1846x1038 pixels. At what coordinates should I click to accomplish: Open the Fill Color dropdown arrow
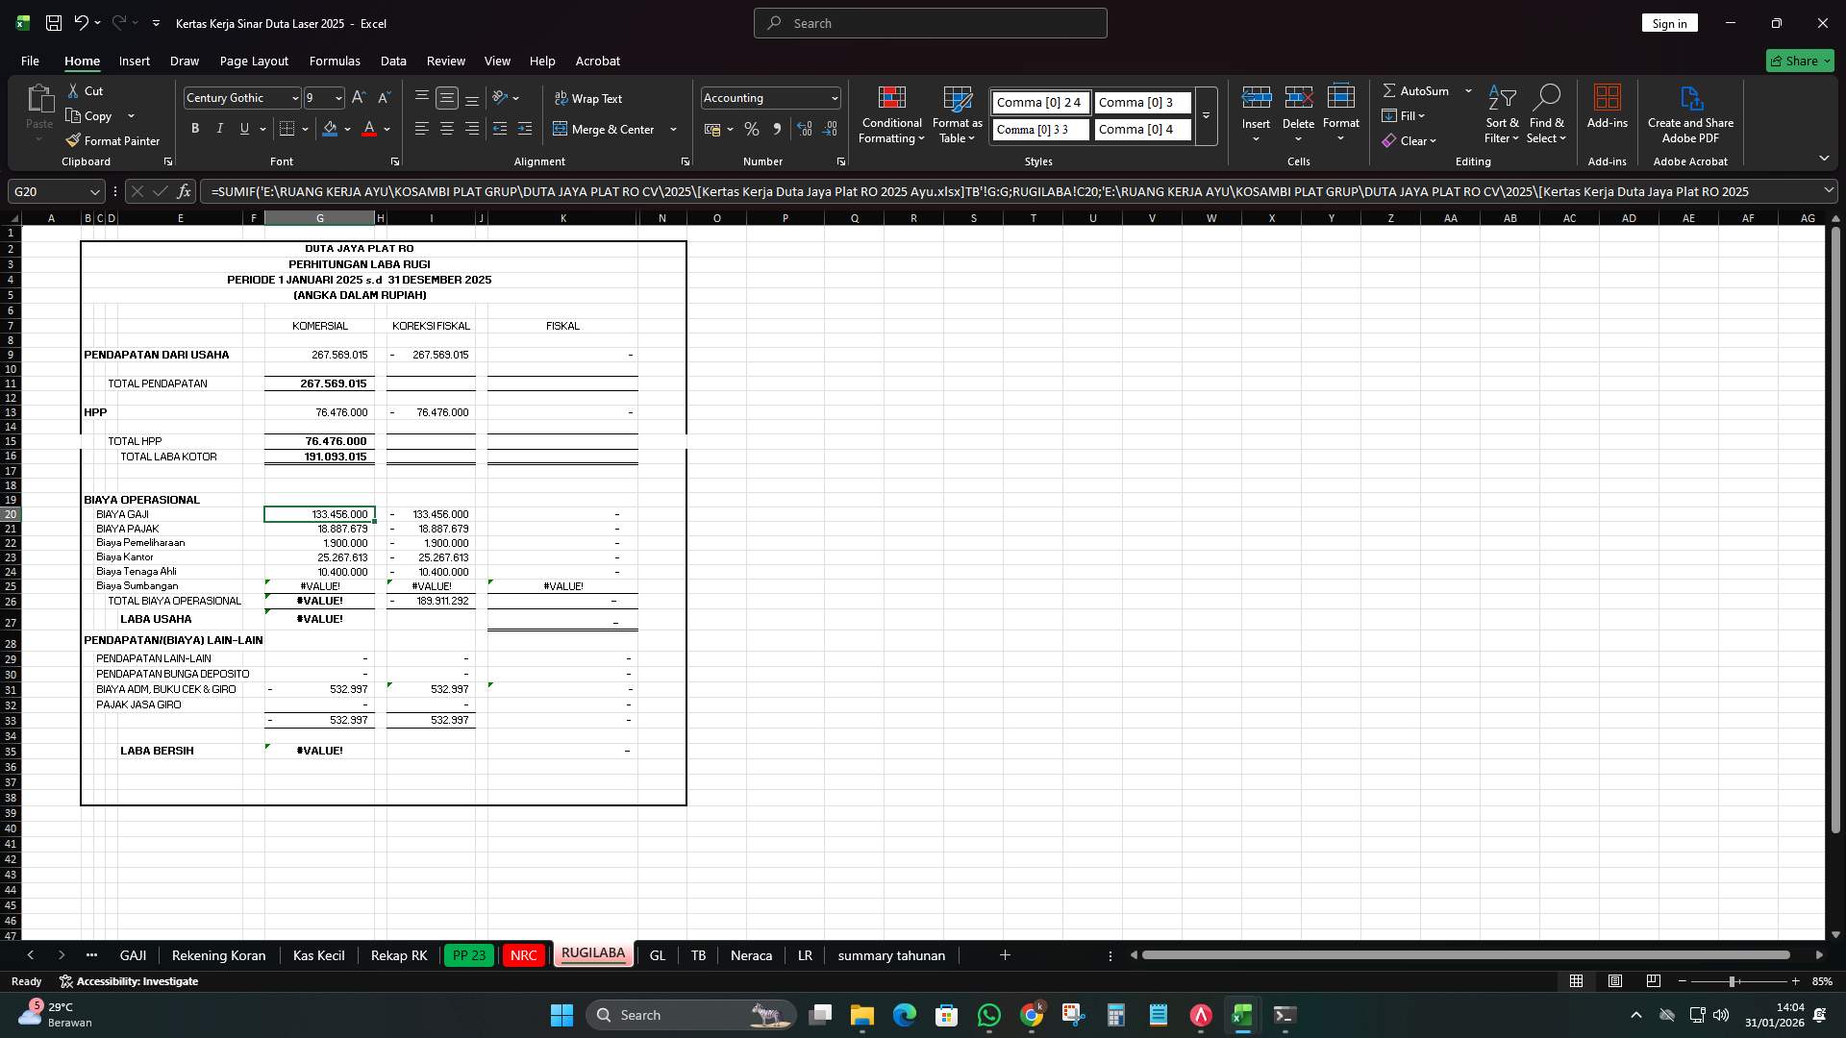pos(348,128)
